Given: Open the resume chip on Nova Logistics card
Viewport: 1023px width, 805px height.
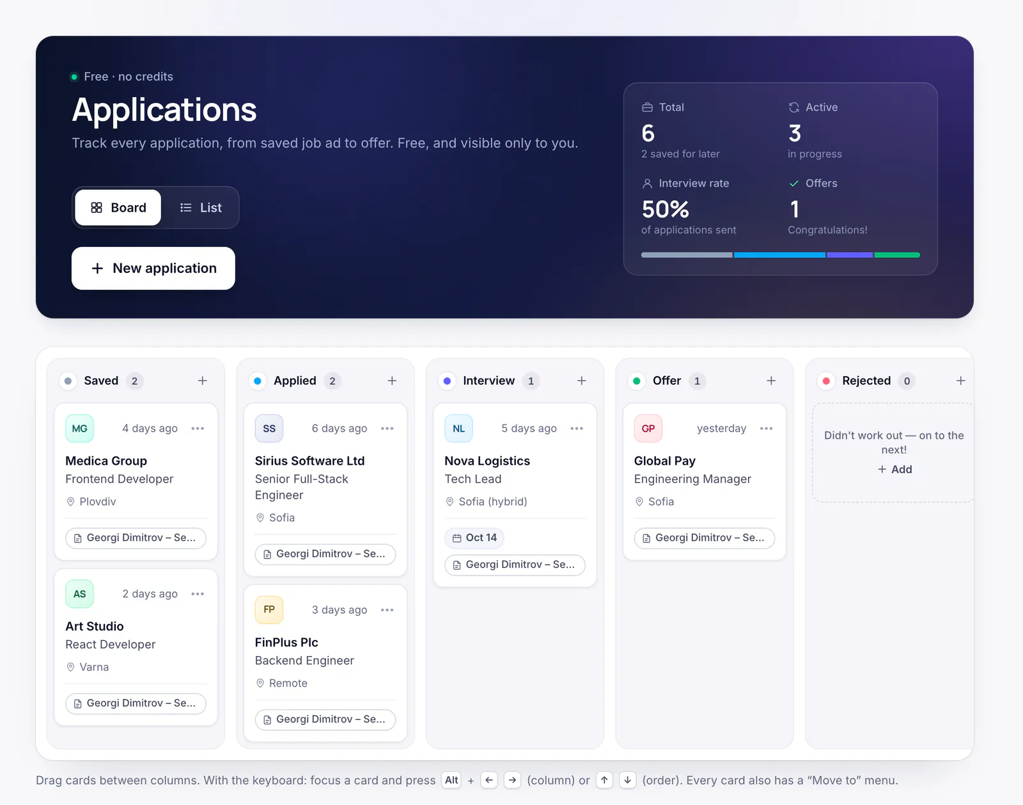Looking at the screenshot, I should click(x=515, y=565).
